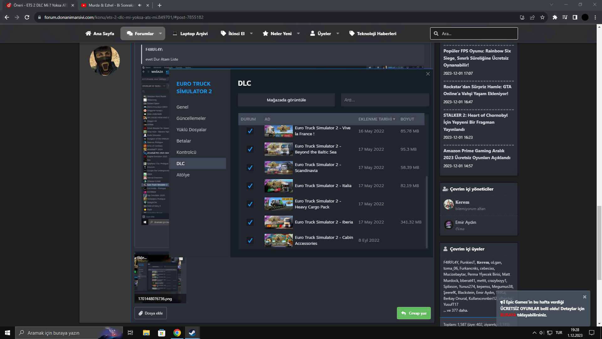Open the Chrome profile avatar

click(585, 17)
